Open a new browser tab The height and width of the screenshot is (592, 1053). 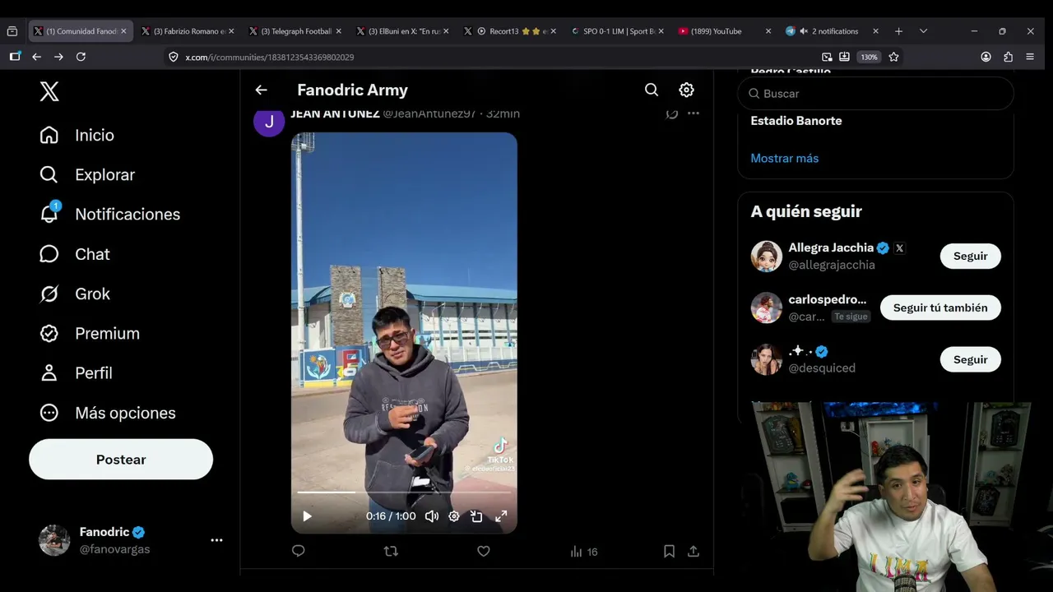coord(898,31)
